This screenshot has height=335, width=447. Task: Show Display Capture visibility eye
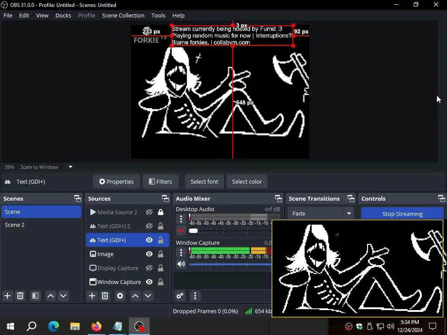tap(149, 268)
